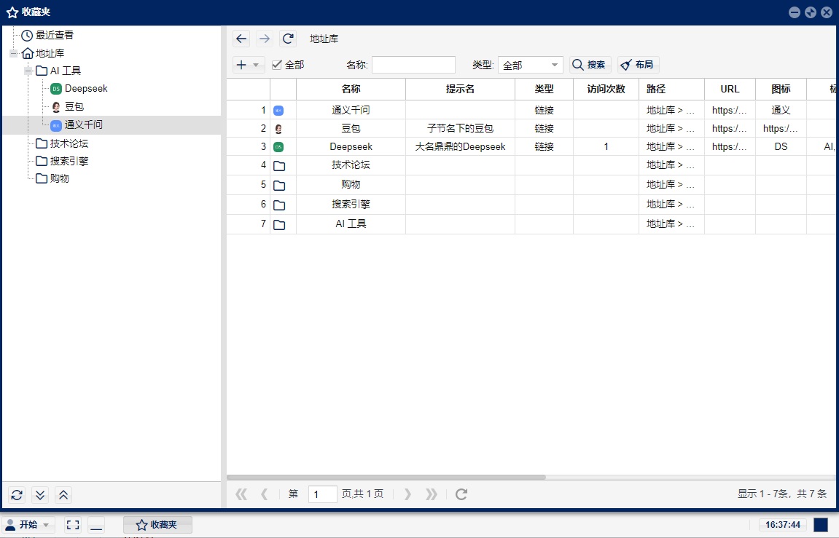Refresh the folder tree at bottom left
Viewport: 839px width, 538px height.
[x=16, y=494]
